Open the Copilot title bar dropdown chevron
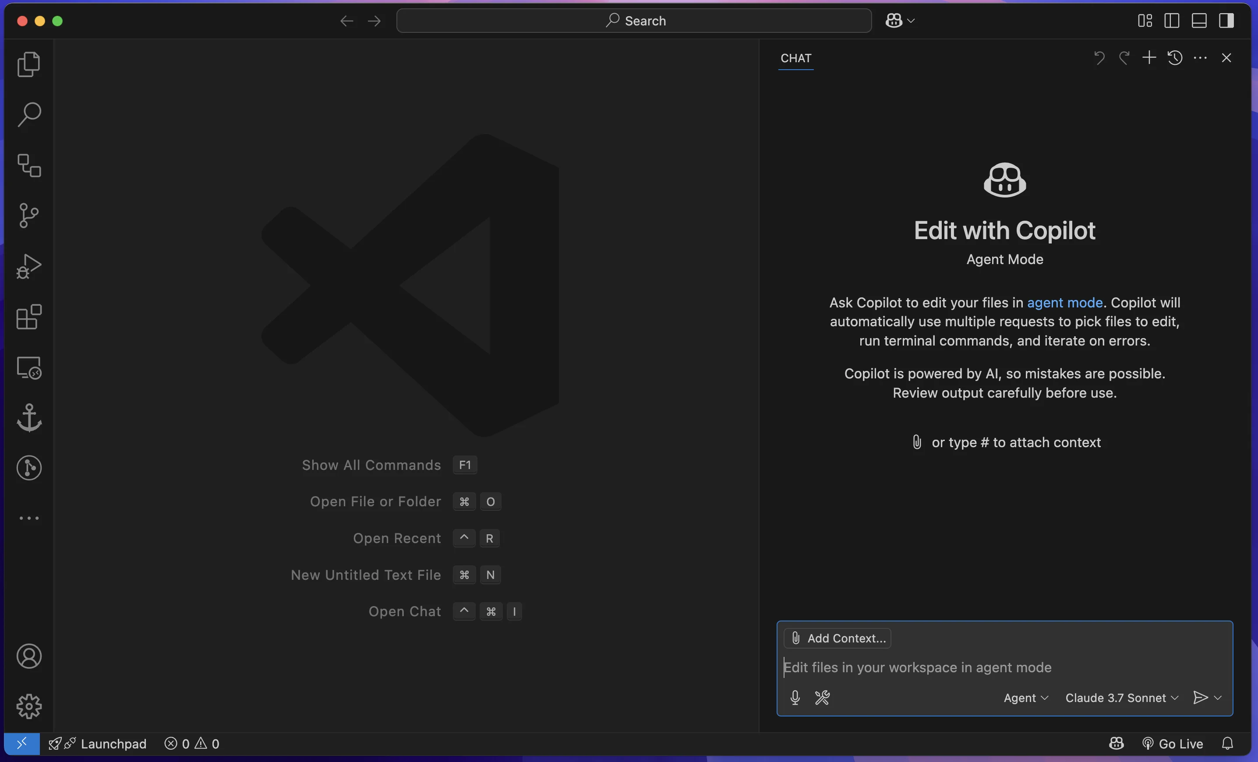The height and width of the screenshot is (762, 1258). (912, 21)
